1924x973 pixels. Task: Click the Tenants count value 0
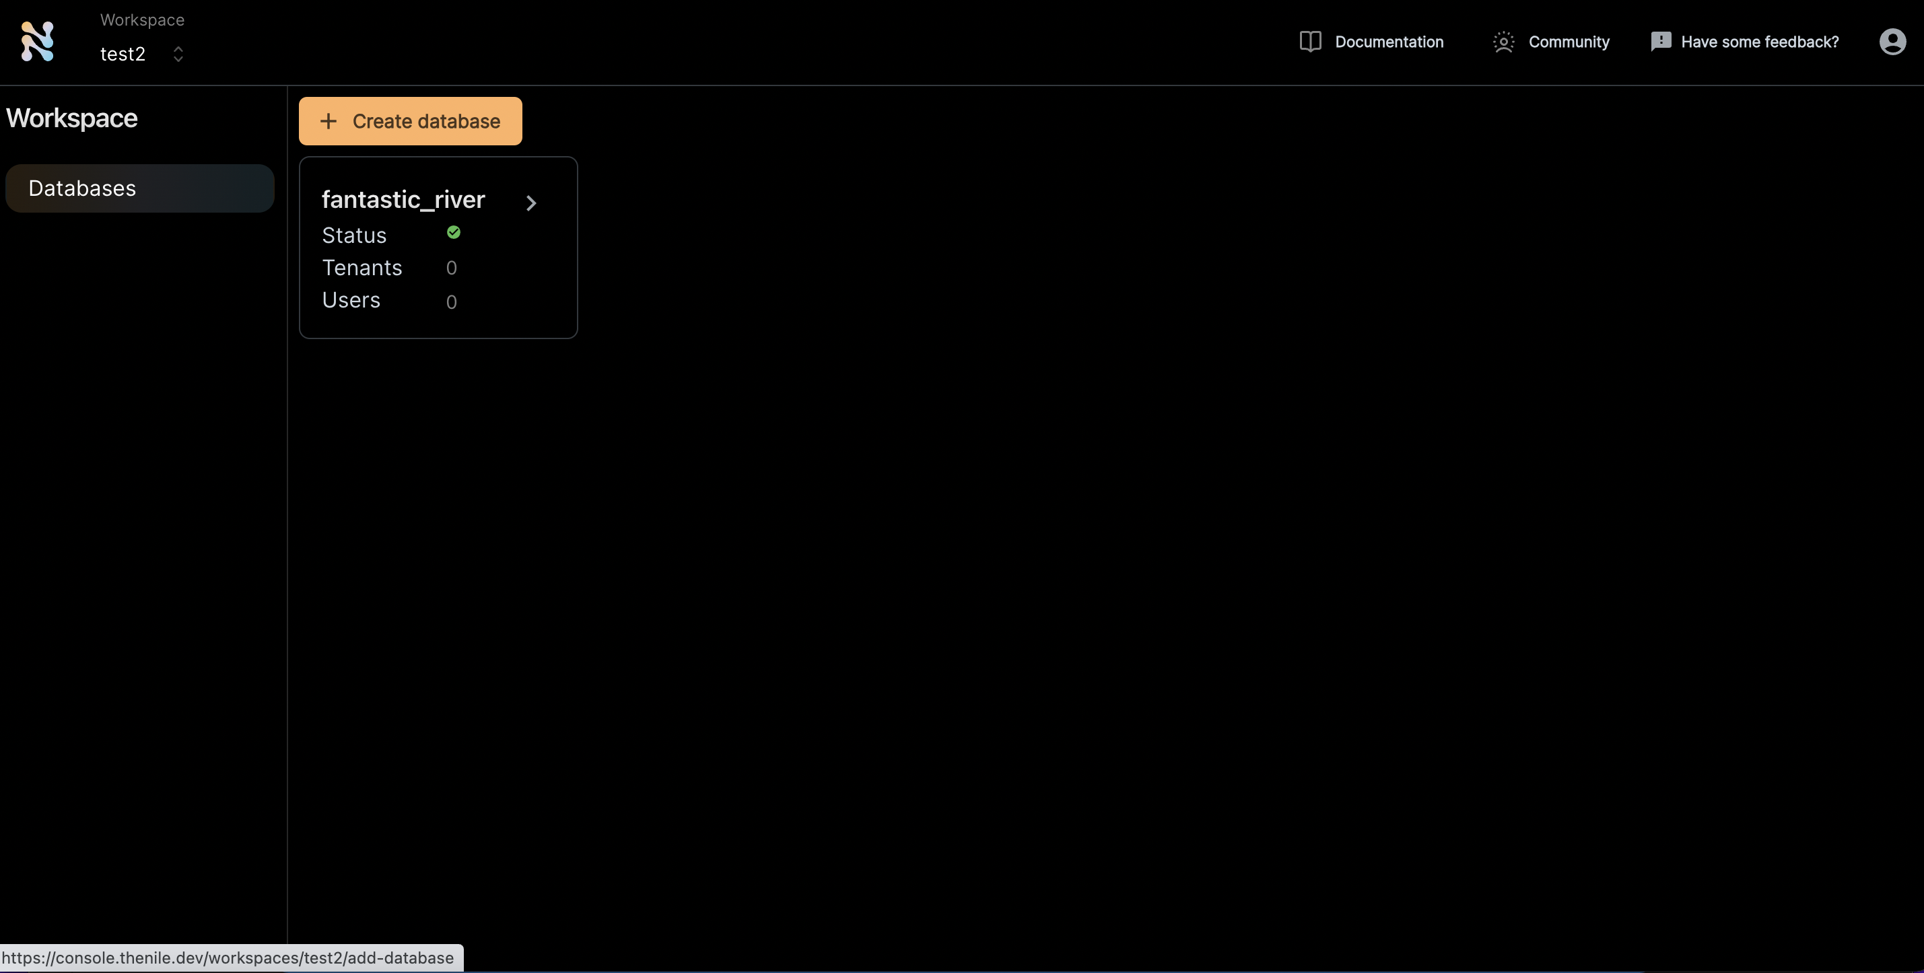(452, 267)
